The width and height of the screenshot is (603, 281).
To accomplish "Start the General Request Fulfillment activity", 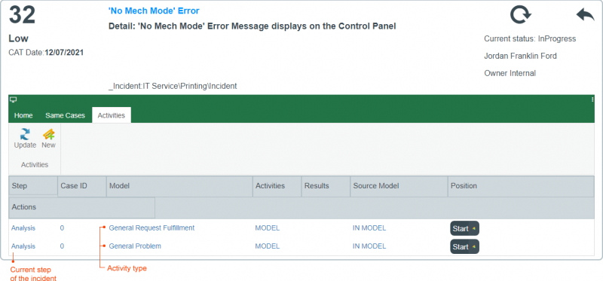I will click(464, 228).
